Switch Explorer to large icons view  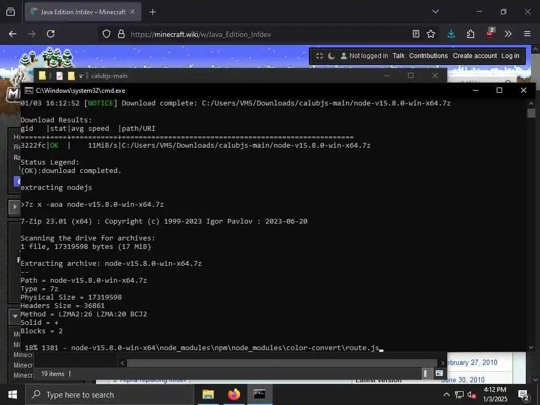(439, 373)
